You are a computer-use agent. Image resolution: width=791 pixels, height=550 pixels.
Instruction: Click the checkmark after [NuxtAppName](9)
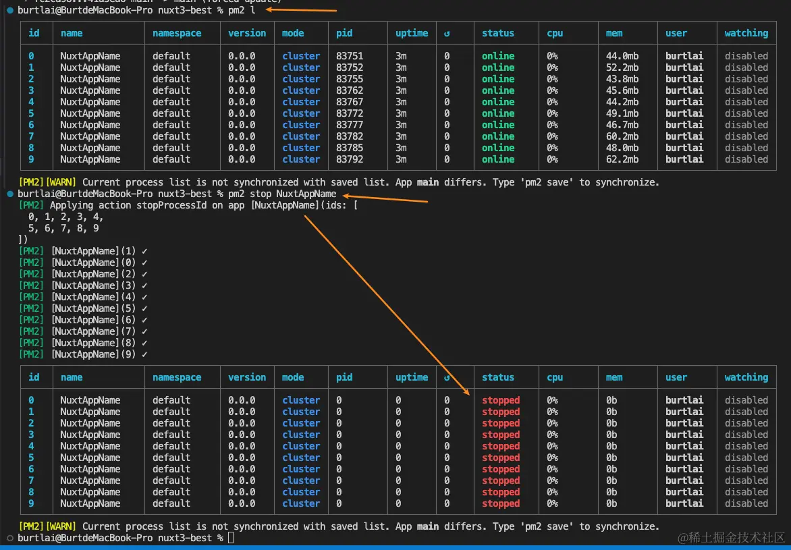click(x=144, y=354)
